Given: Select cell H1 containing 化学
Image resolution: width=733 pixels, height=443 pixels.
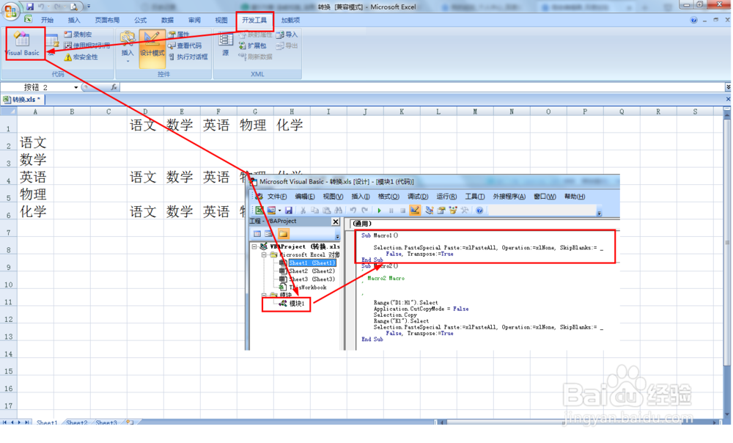Looking at the screenshot, I should (x=292, y=125).
